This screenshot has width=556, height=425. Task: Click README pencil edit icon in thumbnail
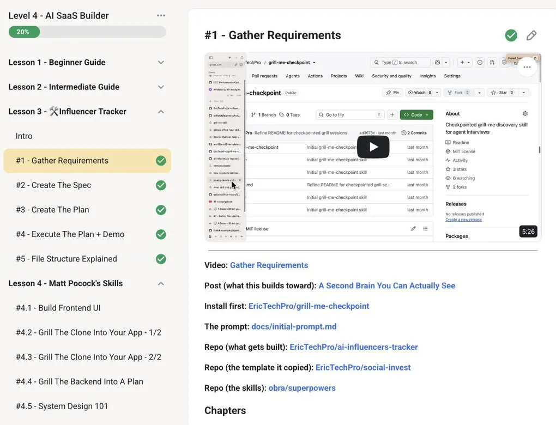click(413, 229)
